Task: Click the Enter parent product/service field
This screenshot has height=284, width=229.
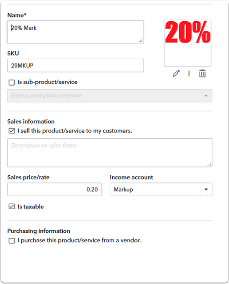Action: 104,95
